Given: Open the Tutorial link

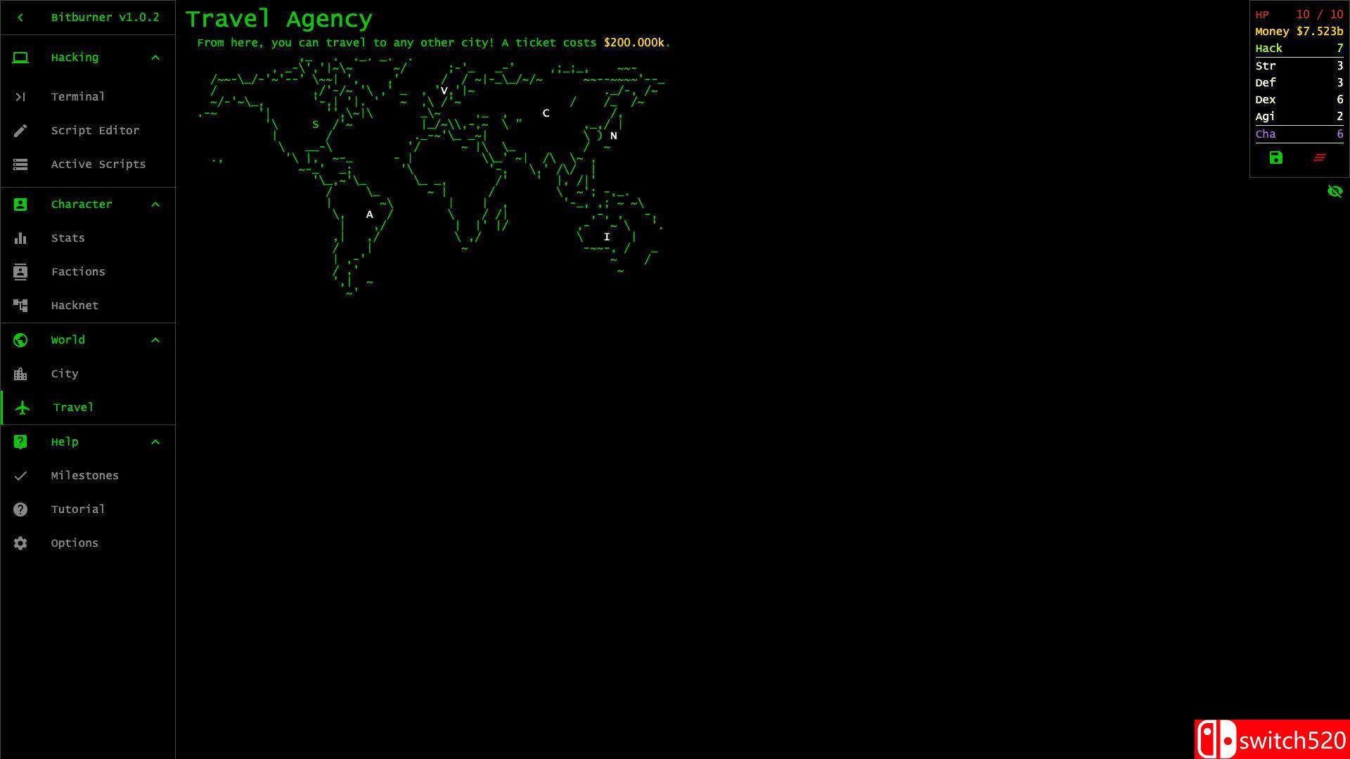Looking at the screenshot, I should pyautogui.click(x=78, y=509).
